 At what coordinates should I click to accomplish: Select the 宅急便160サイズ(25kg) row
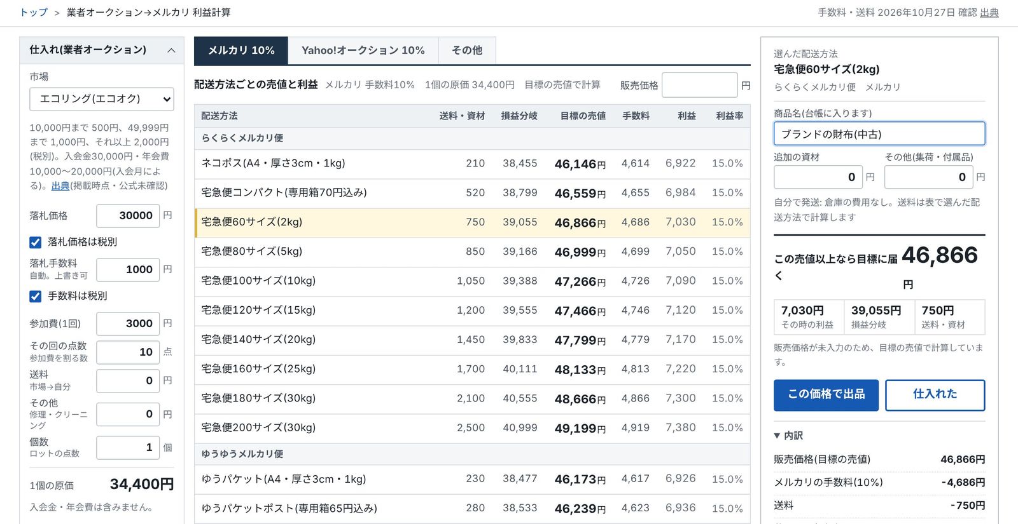click(x=472, y=370)
